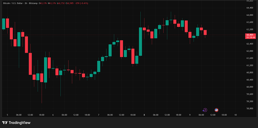Click the change value −259 (−0.41%)
The image size is (258, 128).
click(81, 3)
